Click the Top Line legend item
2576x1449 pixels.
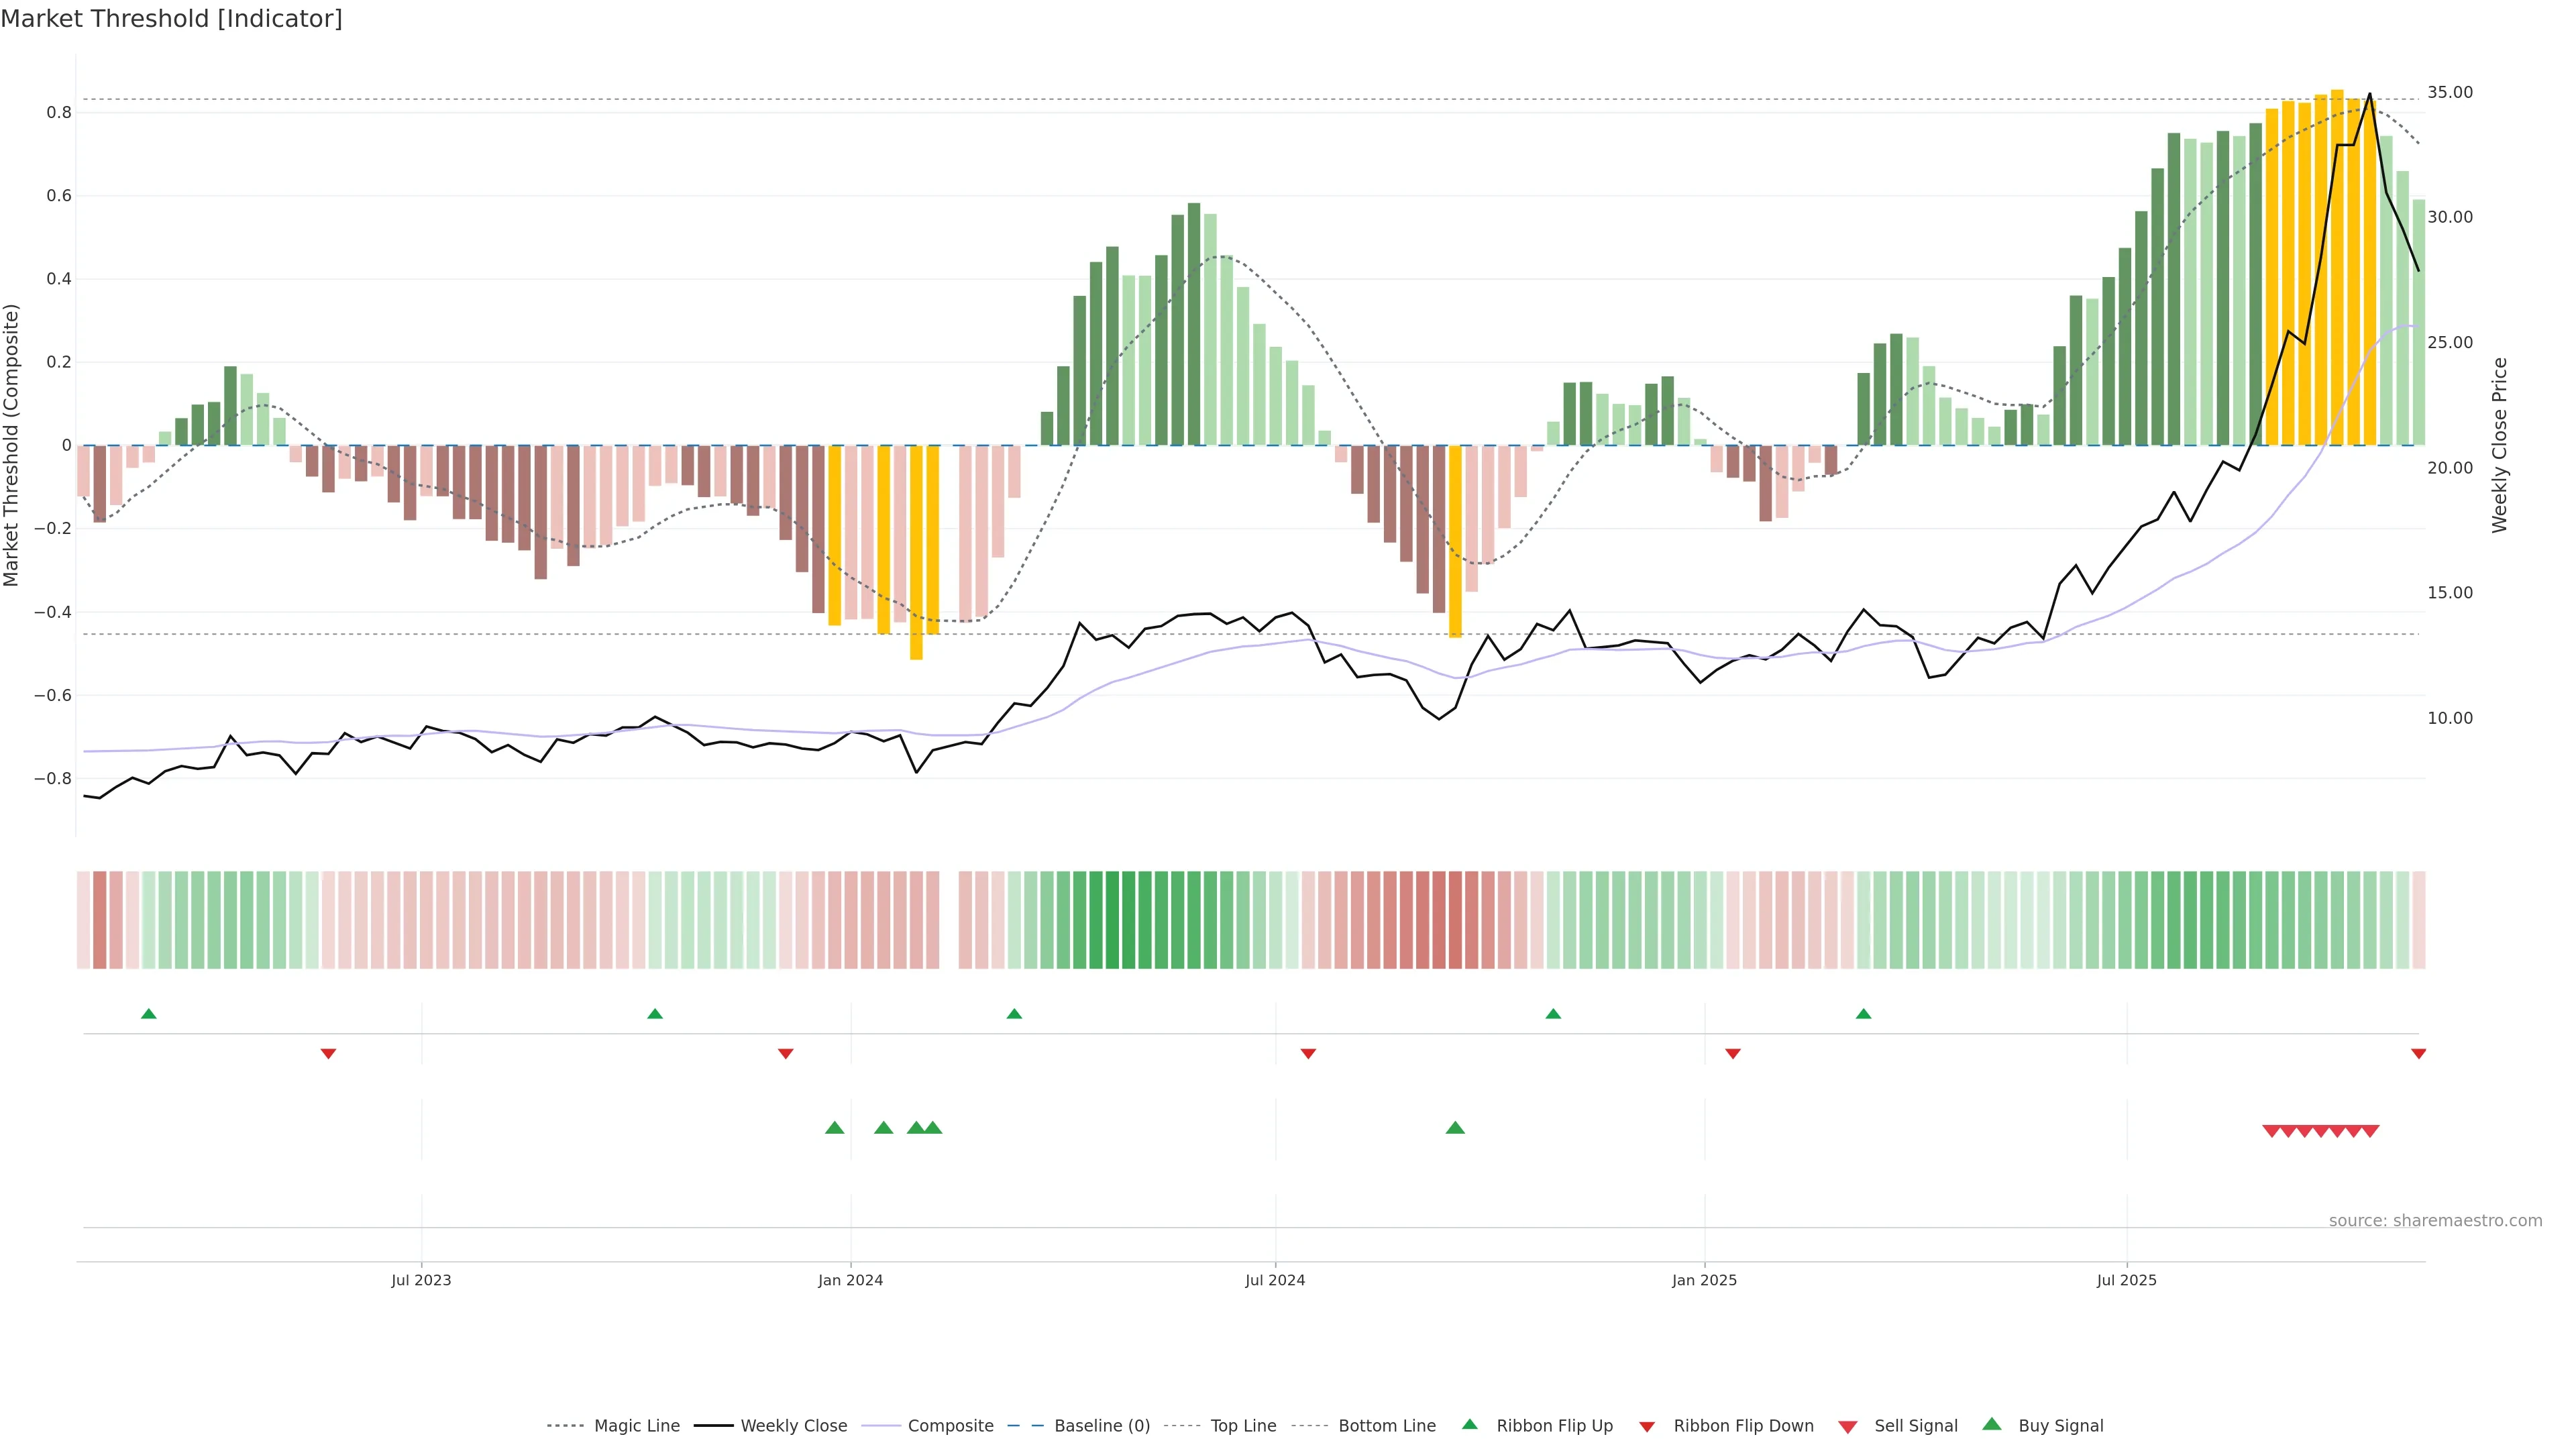click(x=1243, y=1425)
